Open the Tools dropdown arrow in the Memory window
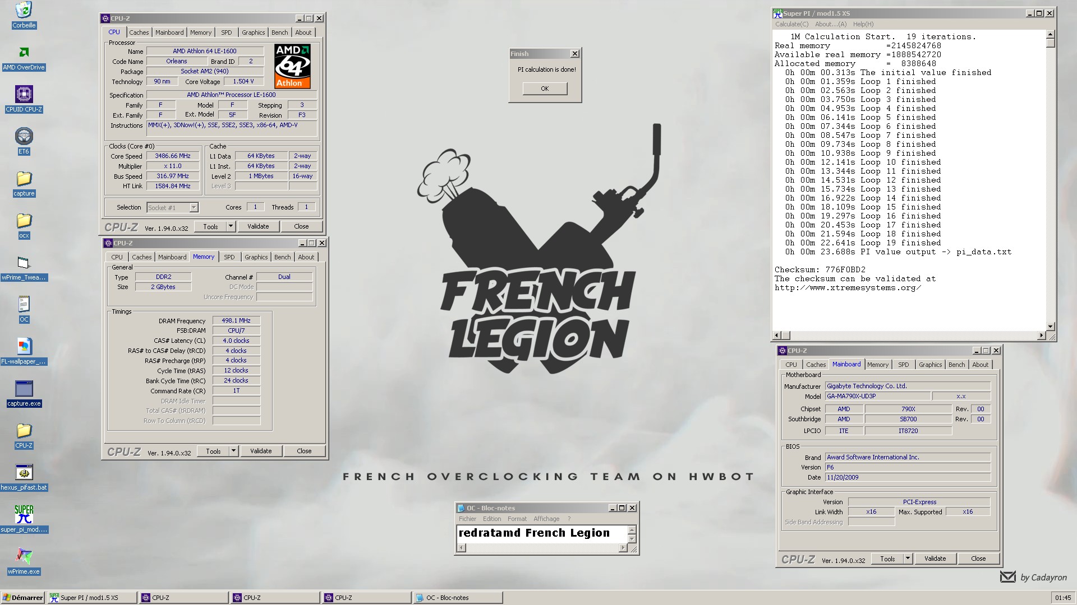 [233, 451]
